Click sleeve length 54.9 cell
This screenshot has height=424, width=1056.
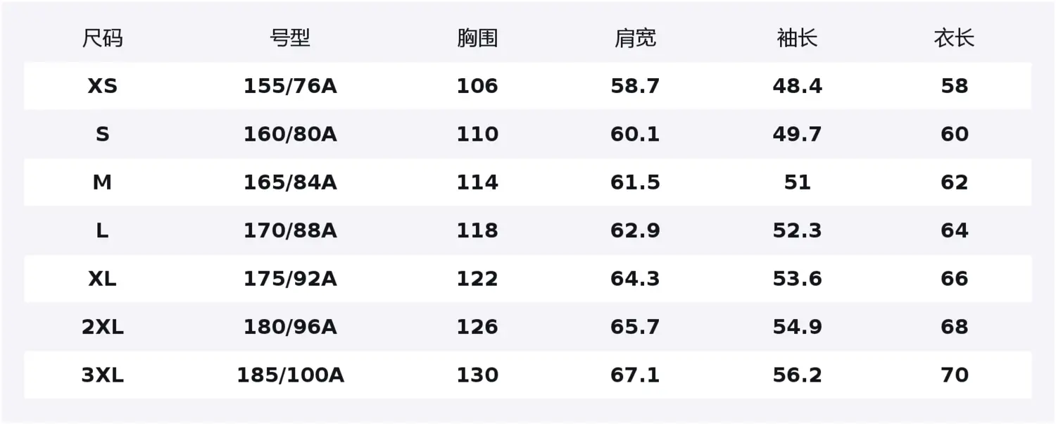click(x=797, y=327)
